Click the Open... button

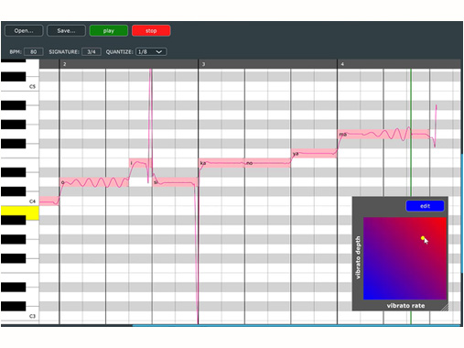point(24,31)
